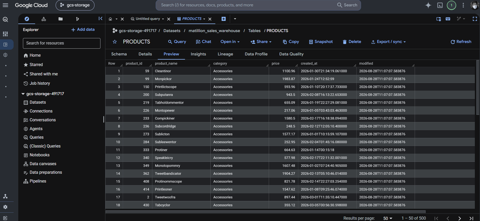This screenshot has width=480, height=221.
Task: Open the release notes icon at rail bottom
Action: (6, 218)
